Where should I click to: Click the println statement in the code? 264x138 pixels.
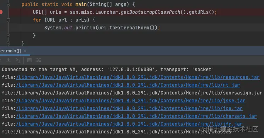click(x=102, y=28)
